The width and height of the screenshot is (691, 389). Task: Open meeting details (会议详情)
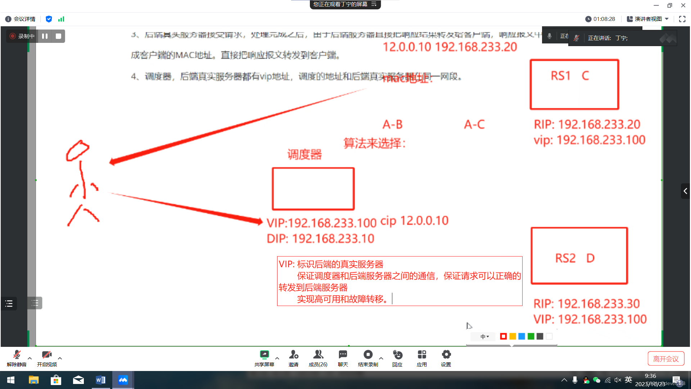21,19
